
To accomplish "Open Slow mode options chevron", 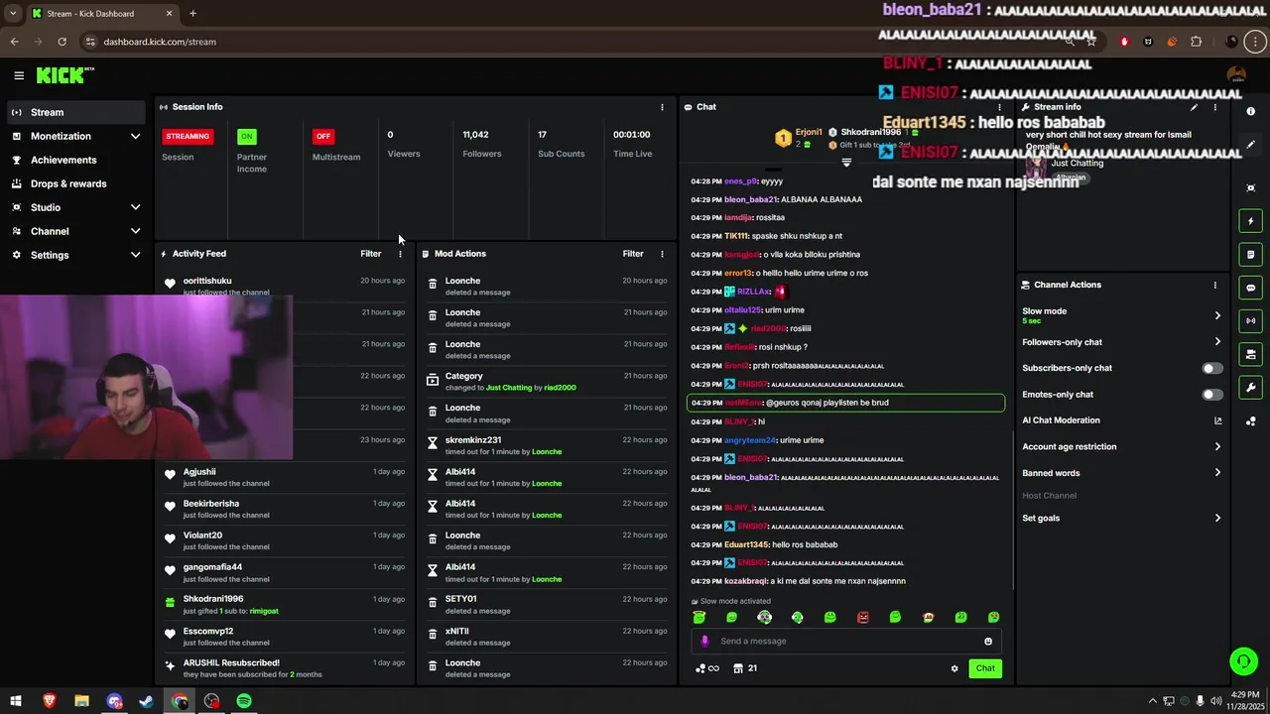I will coord(1217,315).
